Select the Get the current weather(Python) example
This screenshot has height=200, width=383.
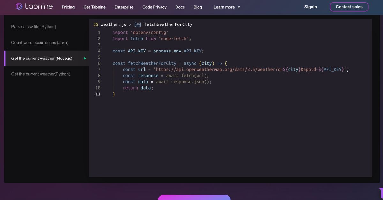[x=41, y=74]
